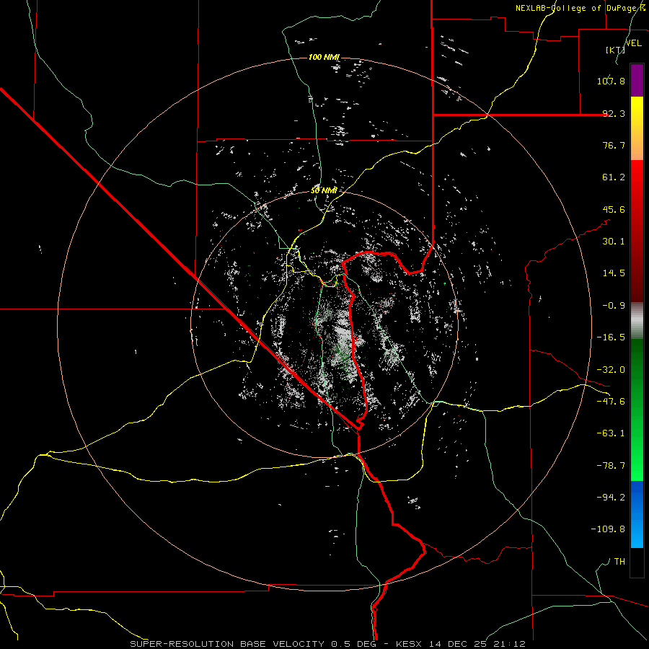The image size is (649, 649).
Task: Click the "50 NMI" range ring label
Action: click(x=324, y=190)
